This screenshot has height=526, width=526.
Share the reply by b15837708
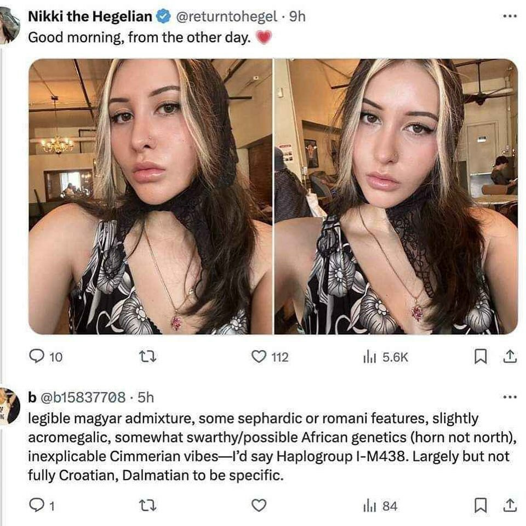point(510,505)
